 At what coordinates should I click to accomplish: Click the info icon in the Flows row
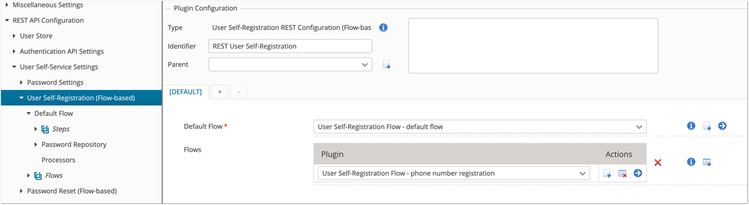pyautogui.click(x=691, y=162)
